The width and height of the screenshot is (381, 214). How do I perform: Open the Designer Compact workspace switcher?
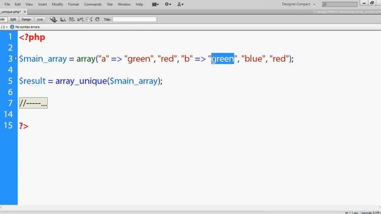pos(298,4)
